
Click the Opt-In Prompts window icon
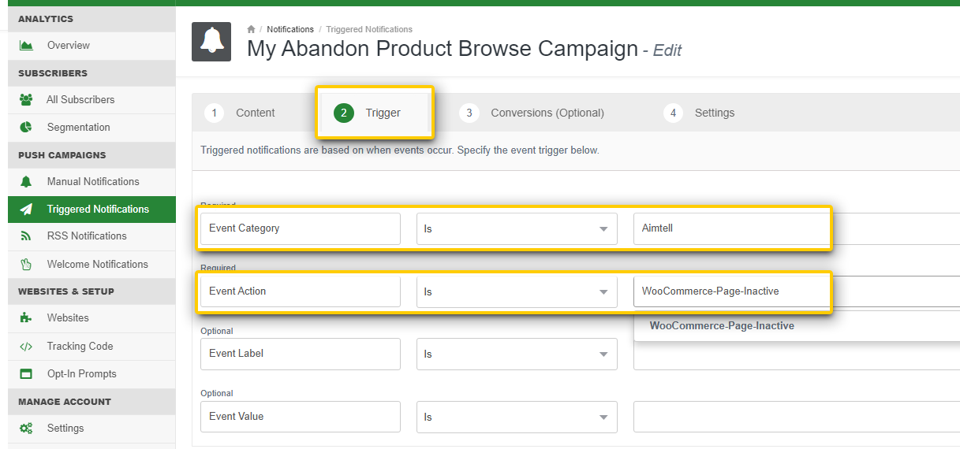(x=26, y=374)
